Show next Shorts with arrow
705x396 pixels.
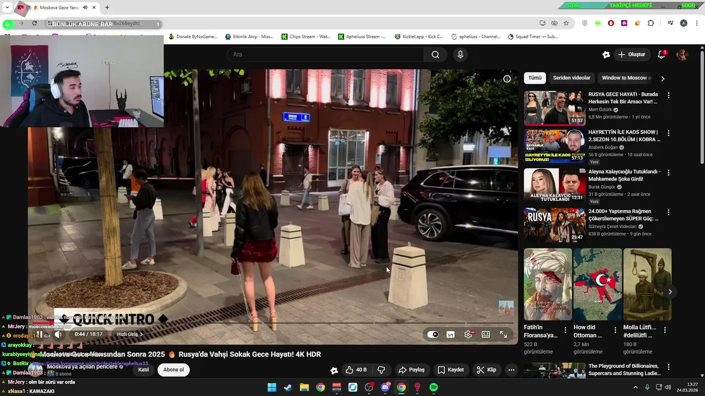[x=670, y=291]
